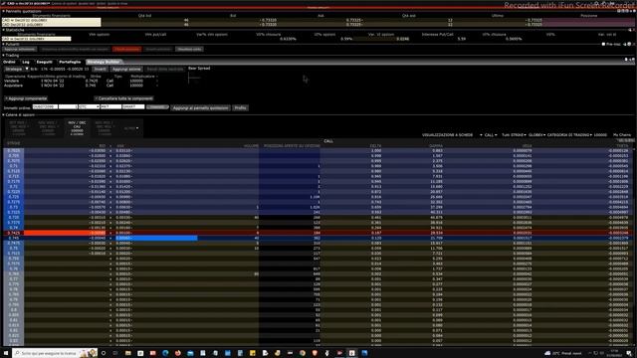Collapse the Statistiche section
The image size is (637, 358).
(x=4, y=30)
